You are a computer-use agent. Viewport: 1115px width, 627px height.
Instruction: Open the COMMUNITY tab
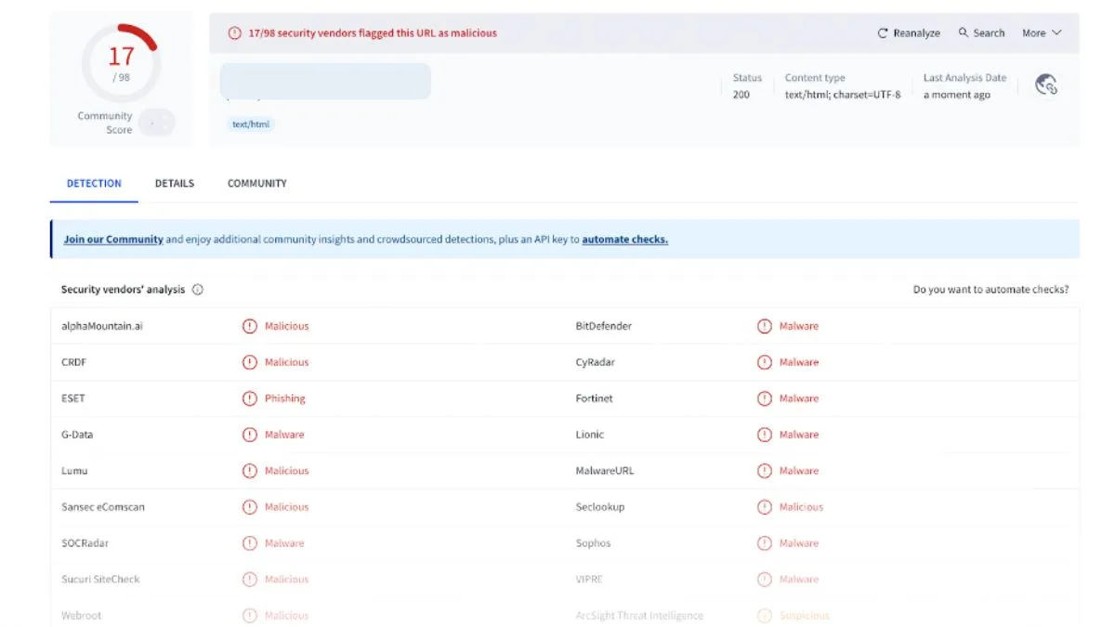coord(257,184)
